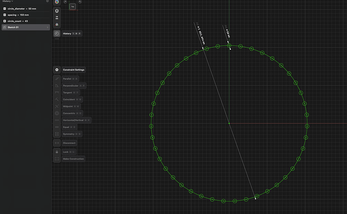
Task: Click the Top face of orientation cube
Action: [x=72, y=7]
